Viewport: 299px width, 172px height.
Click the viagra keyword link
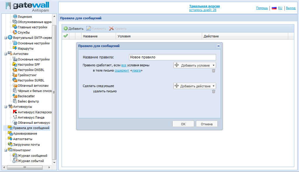pos(136,71)
